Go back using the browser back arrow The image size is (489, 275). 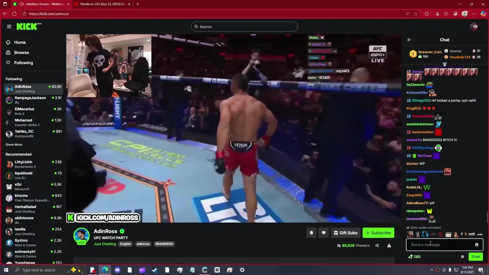[5, 14]
